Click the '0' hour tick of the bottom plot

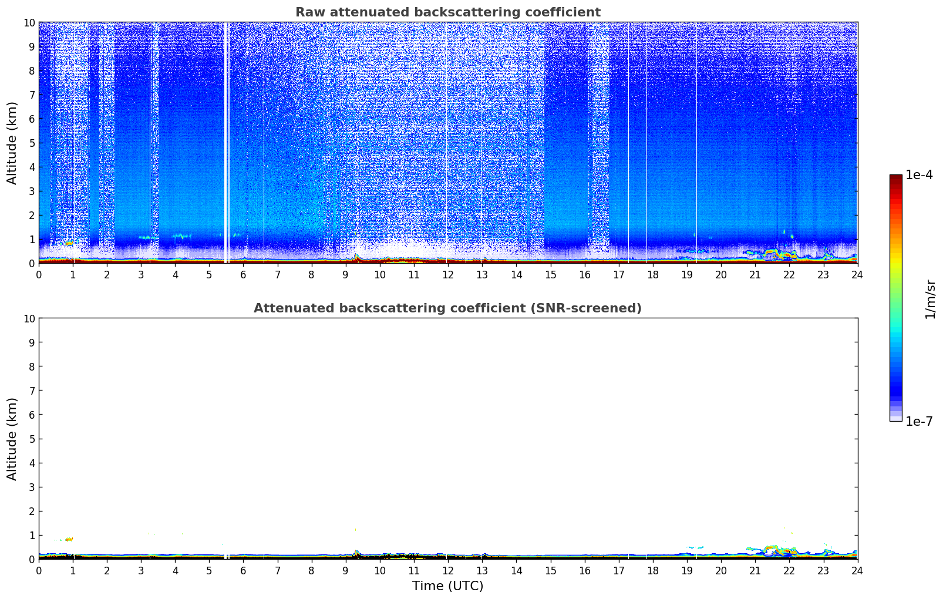click(39, 571)
